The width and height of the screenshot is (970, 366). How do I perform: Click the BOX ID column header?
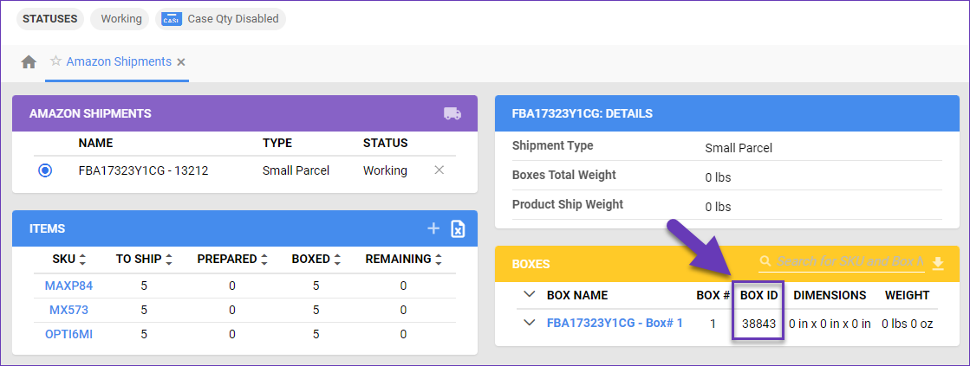(x=759, y=295)
